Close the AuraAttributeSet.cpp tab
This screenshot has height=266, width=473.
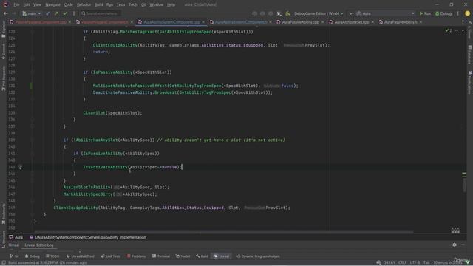[372, 22]
